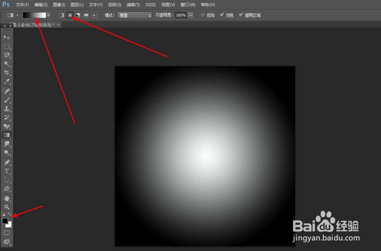Select the Crop tool
The height and width of the screenshot is (251, 381).
[x=6, y=72]
